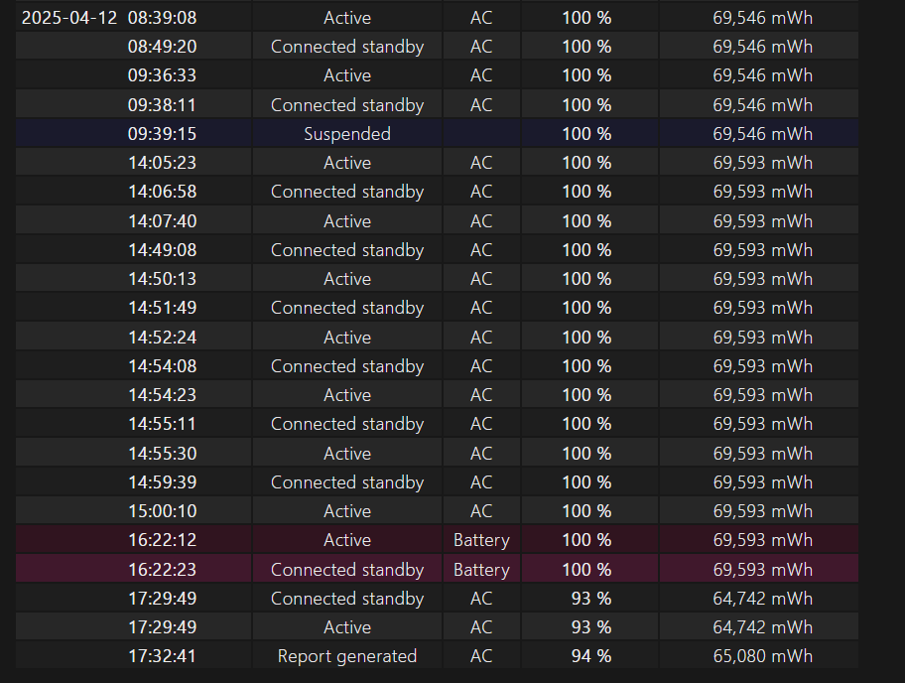Image resolution: width=905 pixels, height=683 pixels.
Task: Select the 09:39:15 timestamp
Action: coord(162,134)
